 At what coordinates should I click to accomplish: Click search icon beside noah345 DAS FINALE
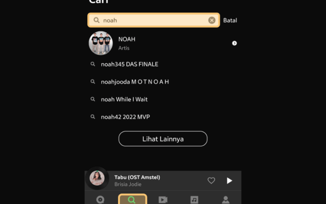pyautogui.click(x=93, y=64)
